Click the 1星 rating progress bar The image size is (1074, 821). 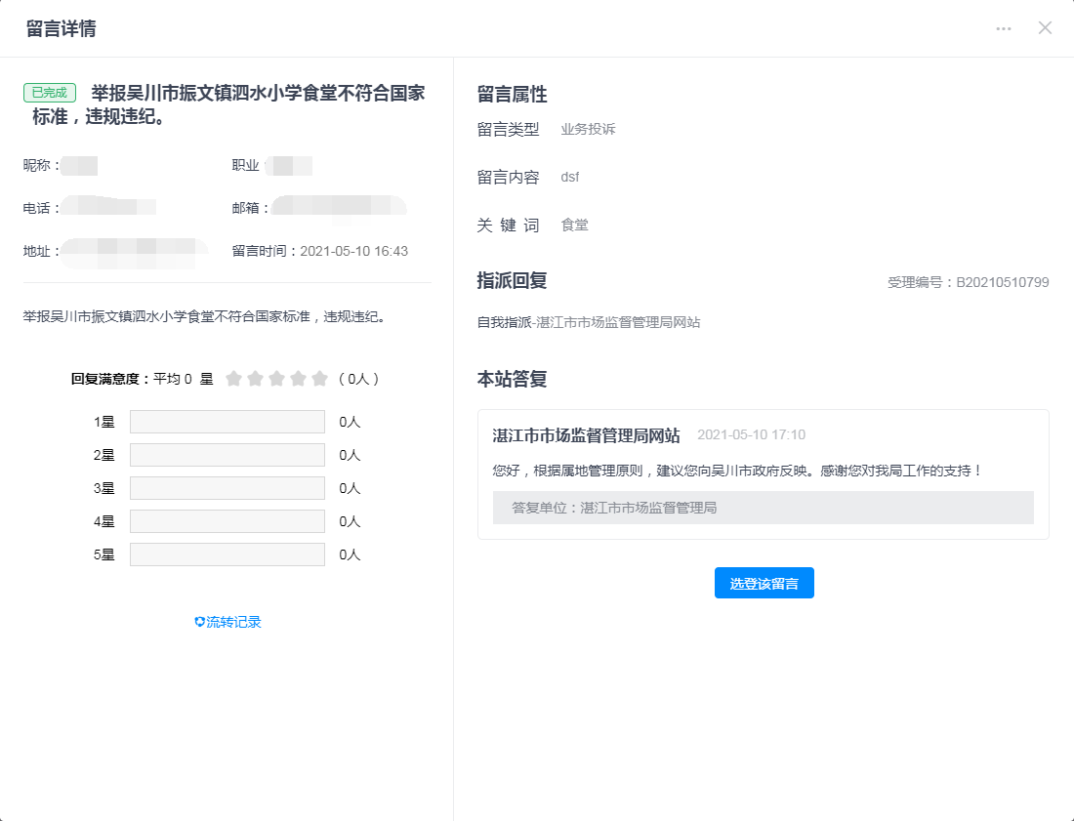point(227,422)
